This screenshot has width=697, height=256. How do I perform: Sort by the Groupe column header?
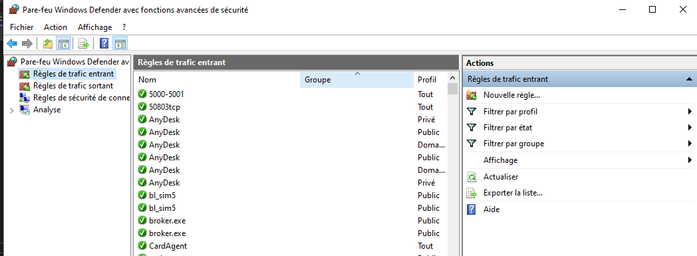(357, 80)
